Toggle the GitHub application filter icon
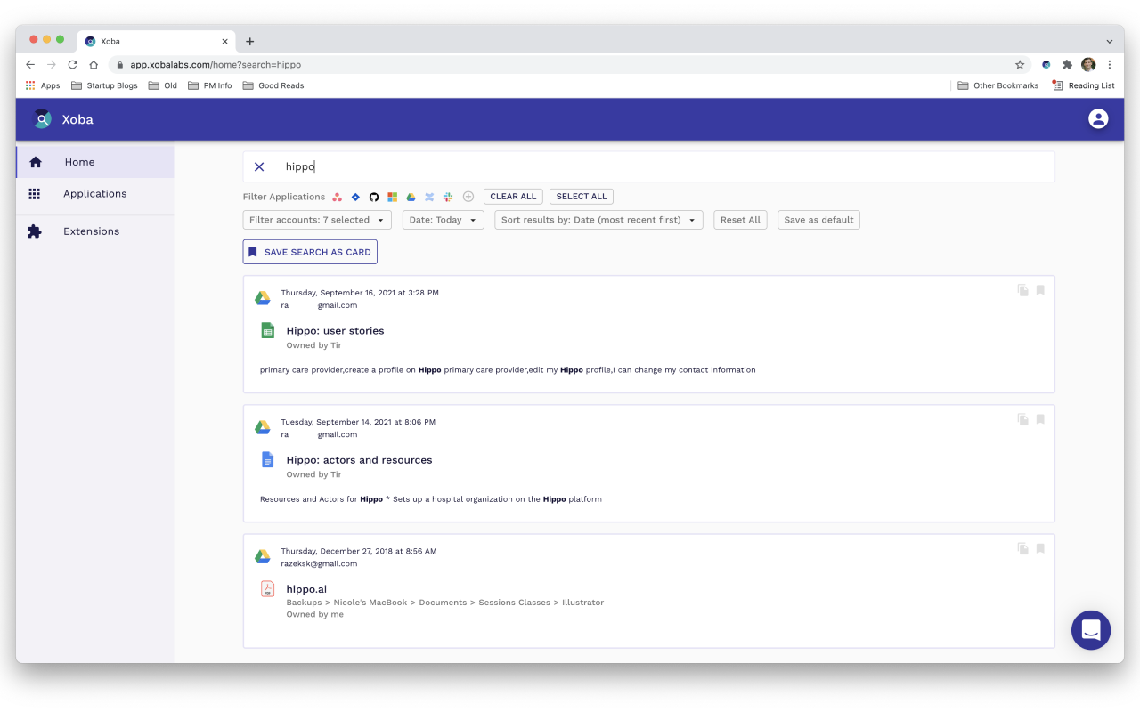The image size is (1140, 712). point(374,197)
